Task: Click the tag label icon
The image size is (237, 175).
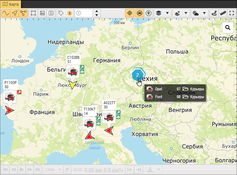Action: (61, 13)
